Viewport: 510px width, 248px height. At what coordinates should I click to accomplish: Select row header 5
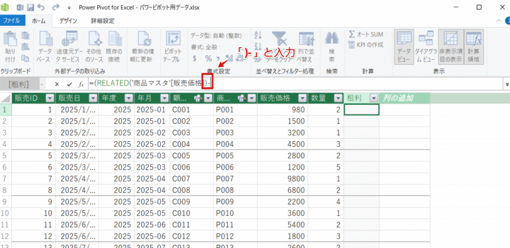pos(6,156)
